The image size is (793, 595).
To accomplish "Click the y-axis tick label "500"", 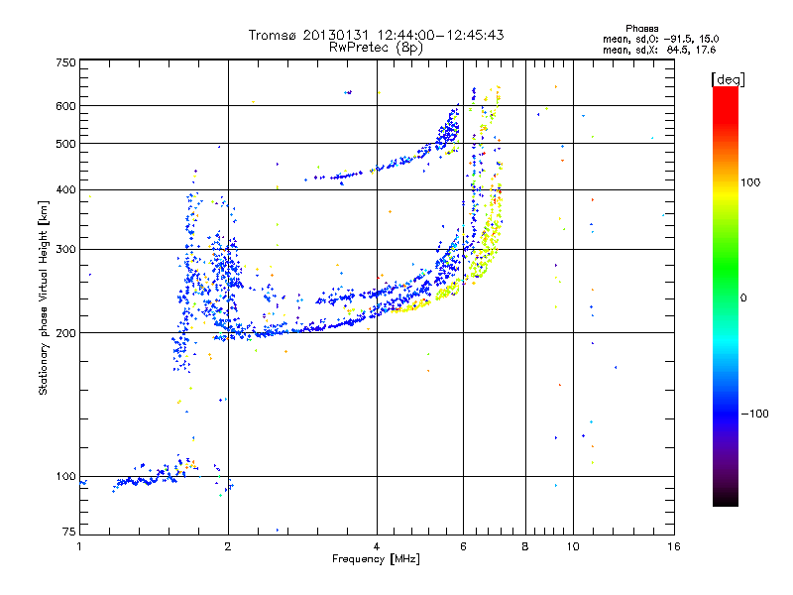I will 65,144.
